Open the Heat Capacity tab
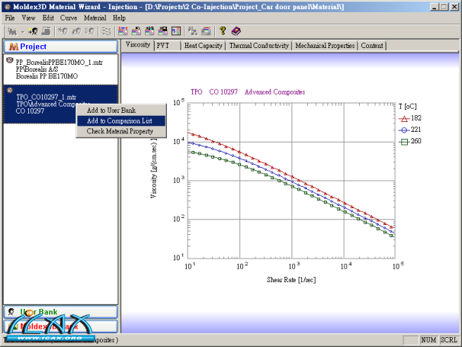The width and height of the screenshot is (462, 347). 204,46
